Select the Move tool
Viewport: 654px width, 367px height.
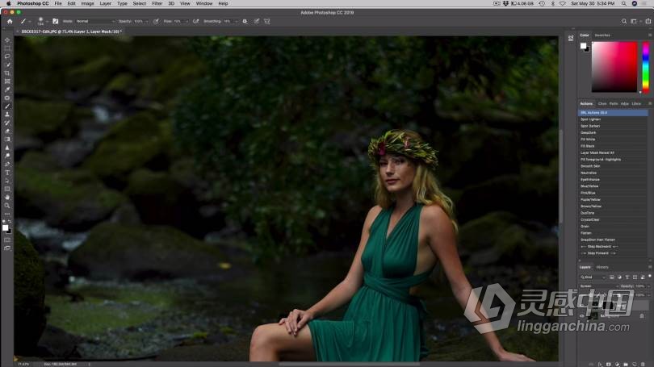click(7, 40)
